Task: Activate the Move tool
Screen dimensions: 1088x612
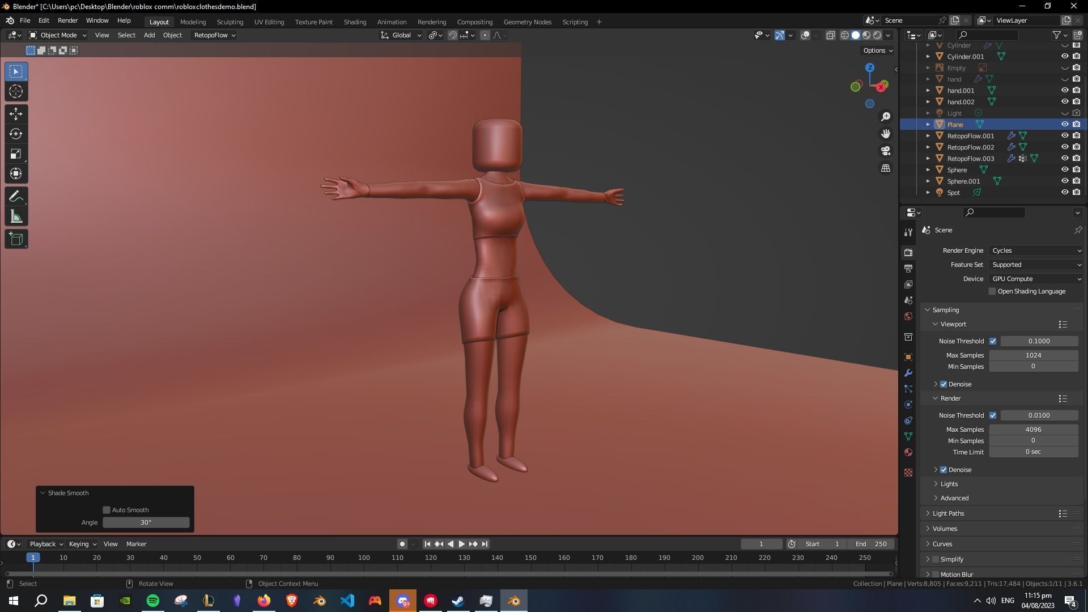Action: click(16, 114)
